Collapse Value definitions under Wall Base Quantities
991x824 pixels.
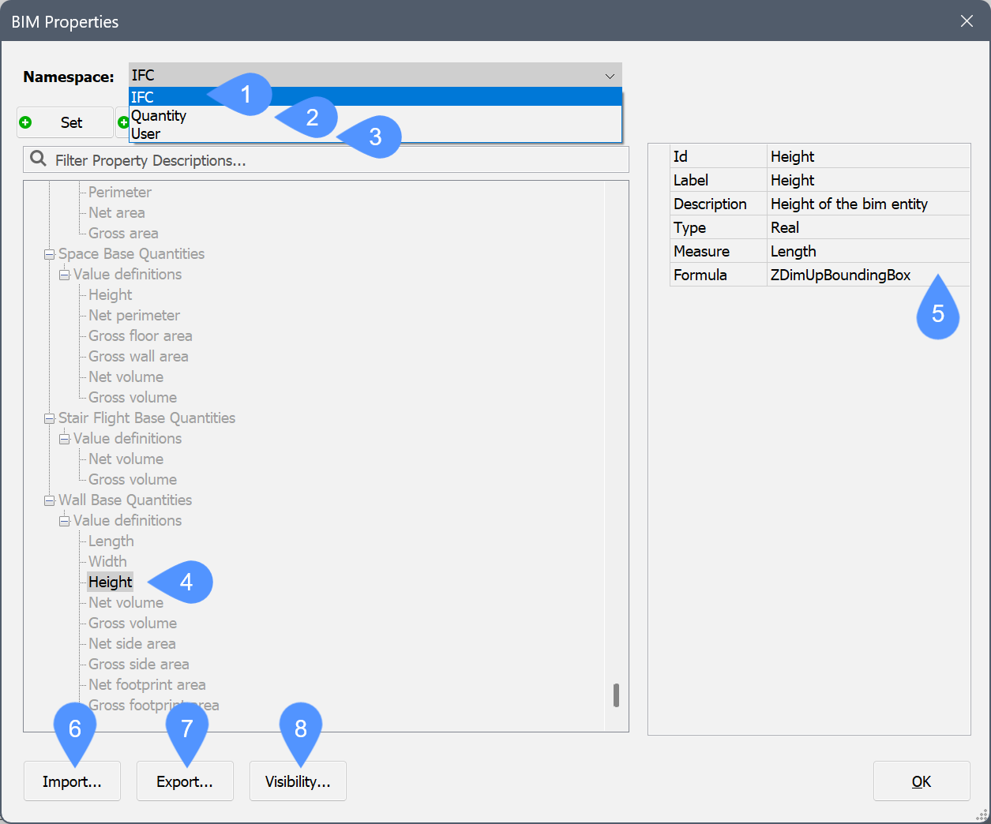[x=65, y=521]
